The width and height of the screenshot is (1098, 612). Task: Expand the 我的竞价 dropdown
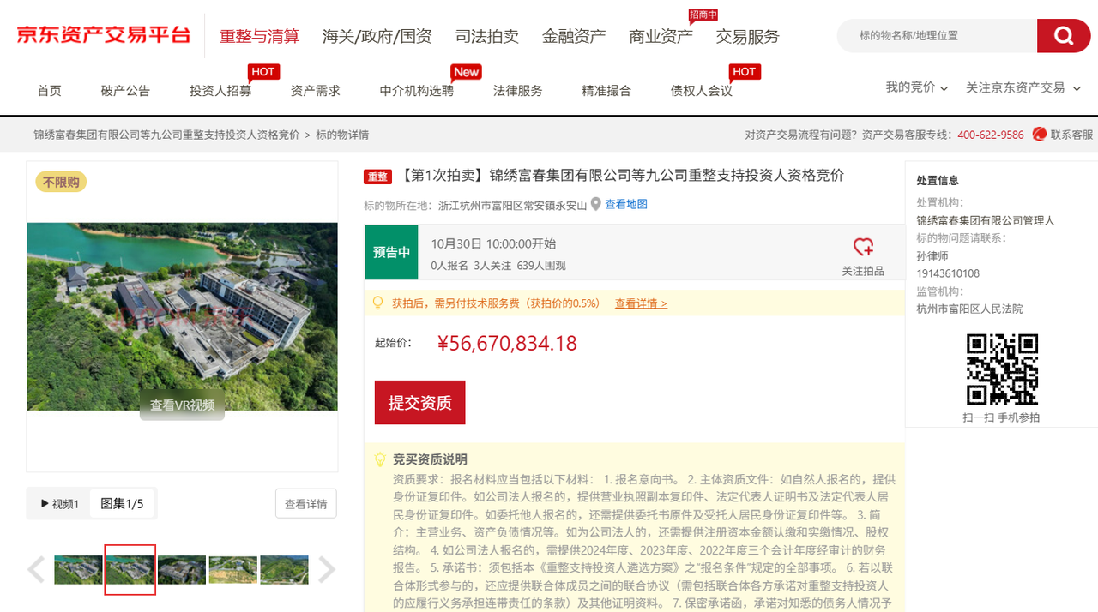pyautogui.click(x=916, y=87)
